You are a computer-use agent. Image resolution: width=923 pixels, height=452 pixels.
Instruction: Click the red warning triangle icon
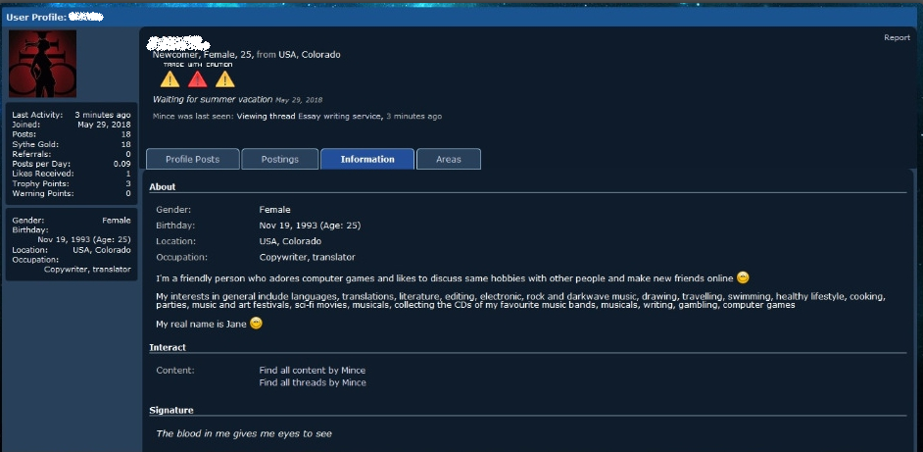coord(197,79)
